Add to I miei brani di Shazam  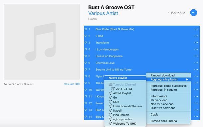[x=125, y=106]
